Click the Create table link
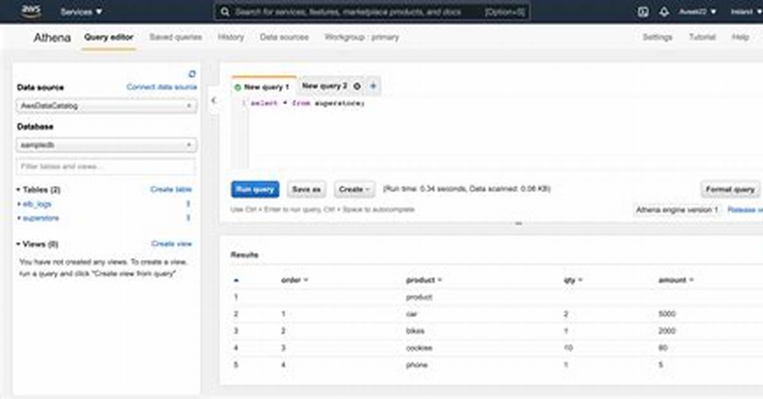The height and width of the screenshot is (399, 763). point(171,189)
